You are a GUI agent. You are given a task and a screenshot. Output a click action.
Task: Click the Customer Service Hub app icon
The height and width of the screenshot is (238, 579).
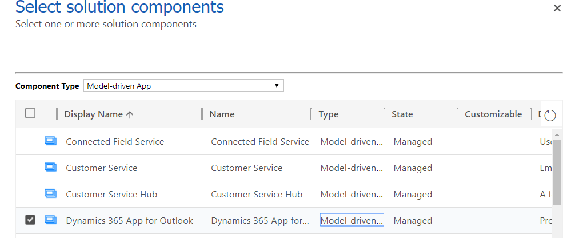pos(51,194)
